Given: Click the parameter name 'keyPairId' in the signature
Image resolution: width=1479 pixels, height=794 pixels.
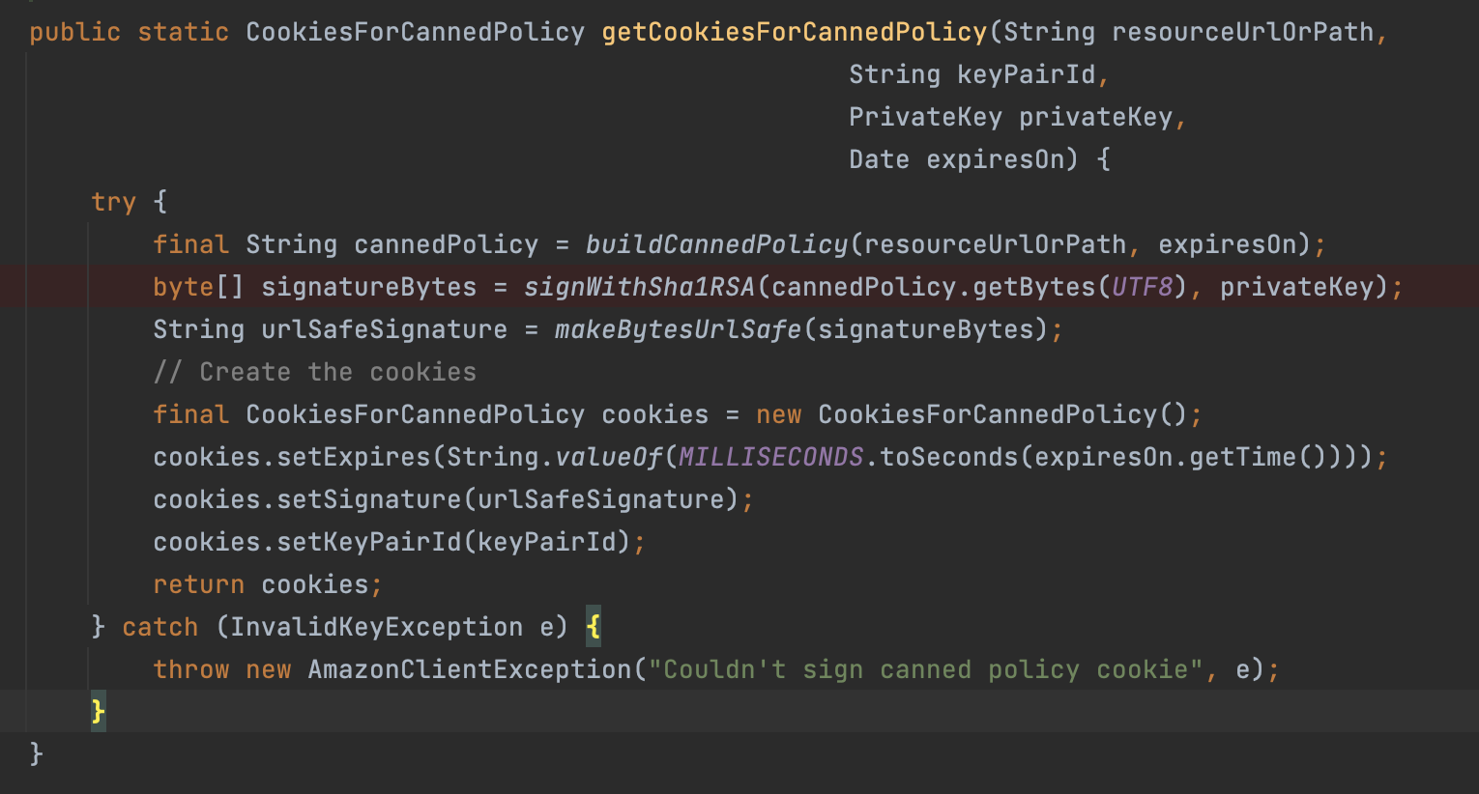Looking at the screenshot, I should coord(1027,74).
